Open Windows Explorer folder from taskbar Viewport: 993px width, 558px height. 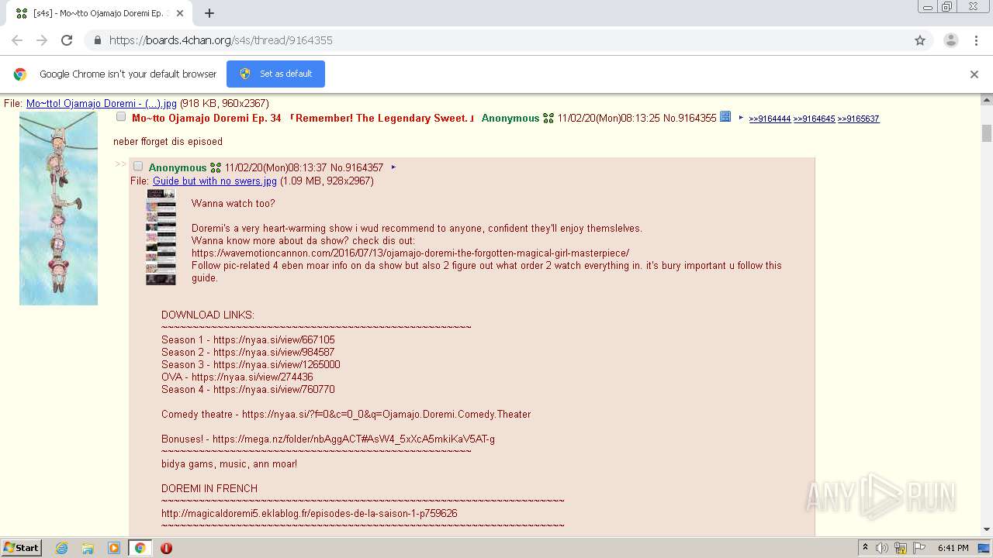click(x=88, y=548)
